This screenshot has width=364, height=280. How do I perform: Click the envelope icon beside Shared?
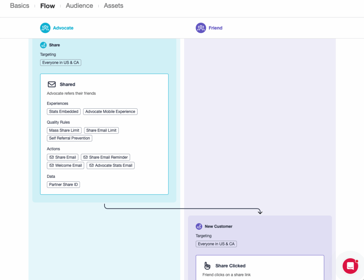[52, 84]
